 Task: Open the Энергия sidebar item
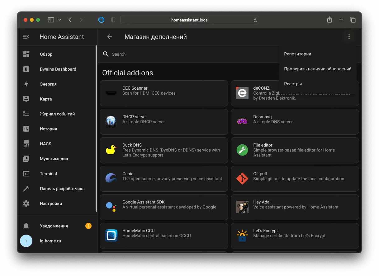coord(57,84)
